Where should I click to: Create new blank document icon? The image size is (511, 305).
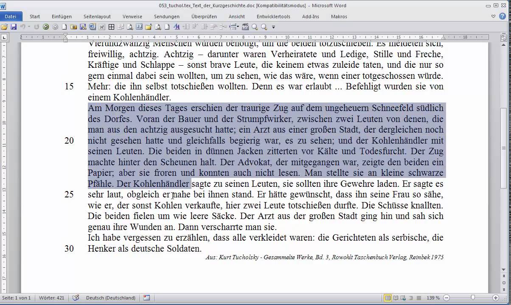click(x=65, y=27)
